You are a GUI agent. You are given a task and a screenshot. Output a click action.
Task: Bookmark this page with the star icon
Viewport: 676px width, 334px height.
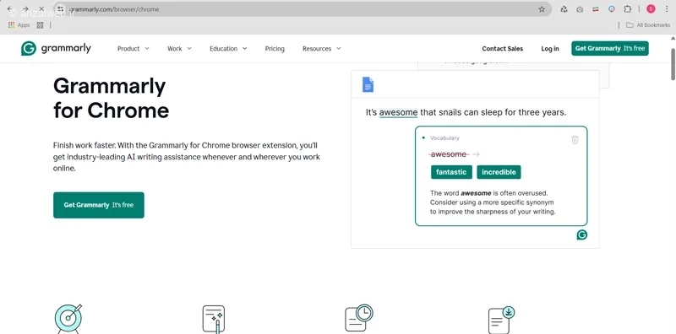[542, 9]
